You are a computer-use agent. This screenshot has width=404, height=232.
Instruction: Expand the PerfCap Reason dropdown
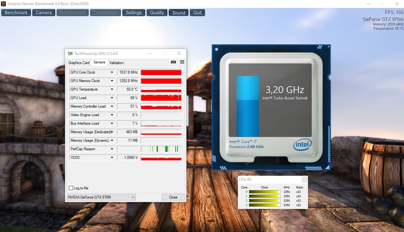point(112,149)
